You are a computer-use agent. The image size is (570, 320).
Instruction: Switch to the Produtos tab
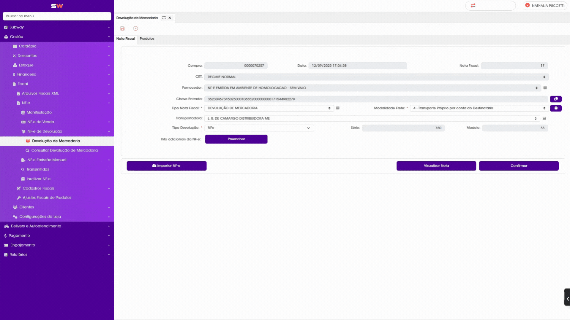pos(147,39)
